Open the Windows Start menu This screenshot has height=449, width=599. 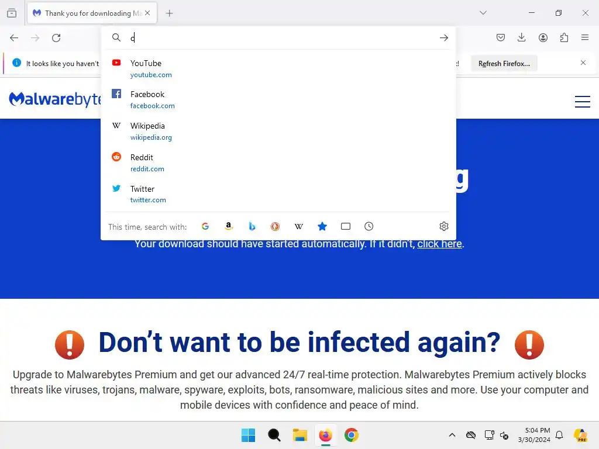tap(248, 435)
